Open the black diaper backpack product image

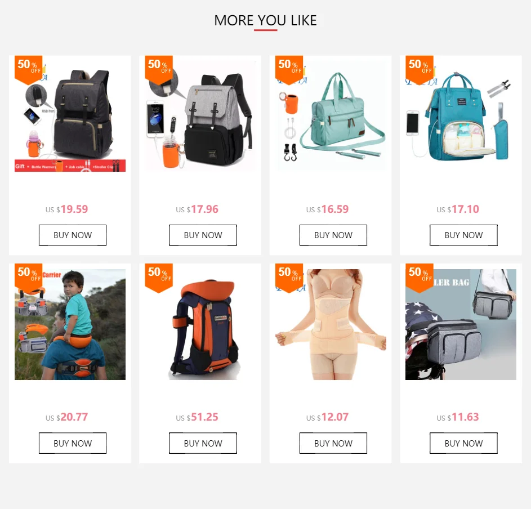pos(70,117)
